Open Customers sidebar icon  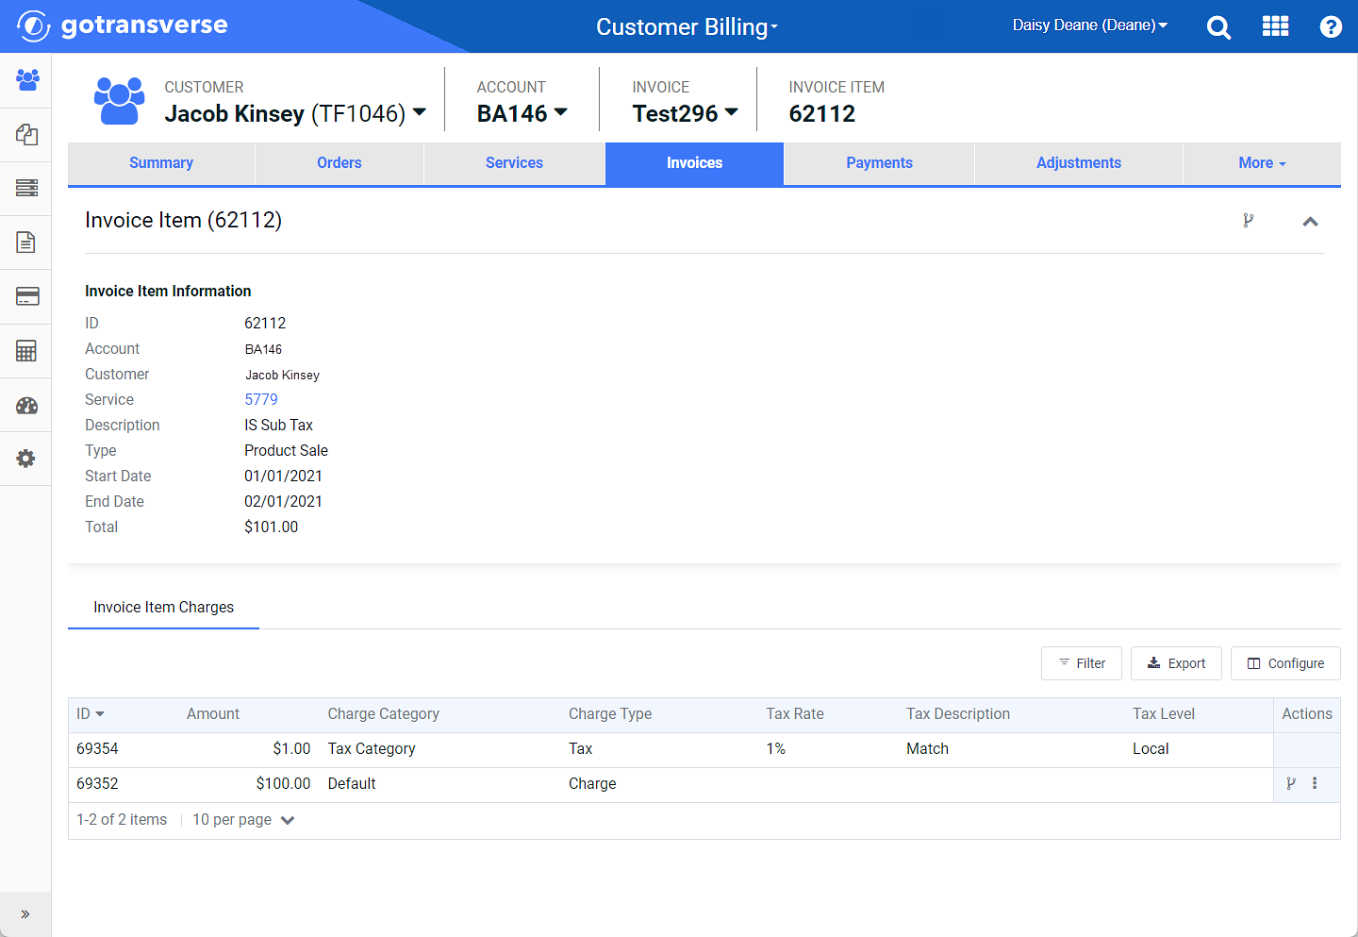point(26,80)
